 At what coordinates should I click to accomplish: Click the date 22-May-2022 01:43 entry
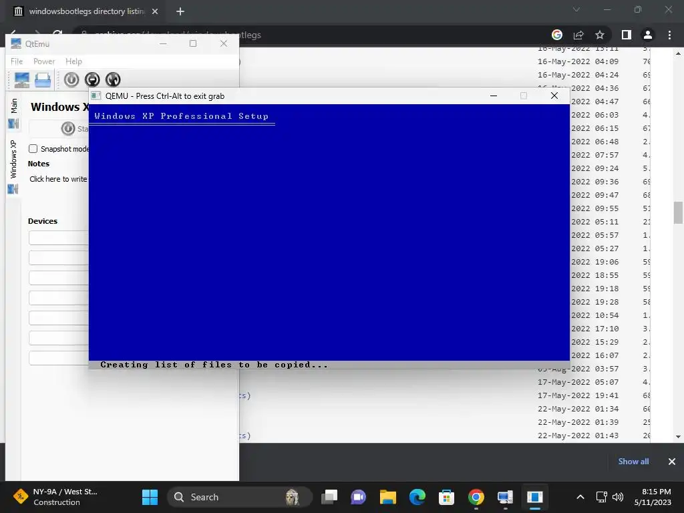pyautogui.click(x=578, y=436)
